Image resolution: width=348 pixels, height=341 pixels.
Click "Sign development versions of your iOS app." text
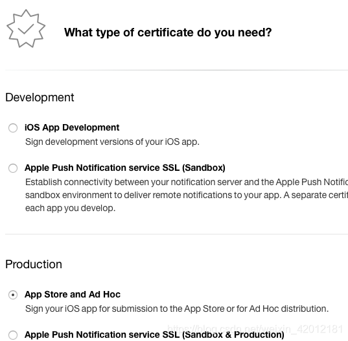pos(112,142)
